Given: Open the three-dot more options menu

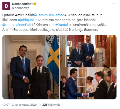Looking at the screenshot, I should (x=115, y=4).
